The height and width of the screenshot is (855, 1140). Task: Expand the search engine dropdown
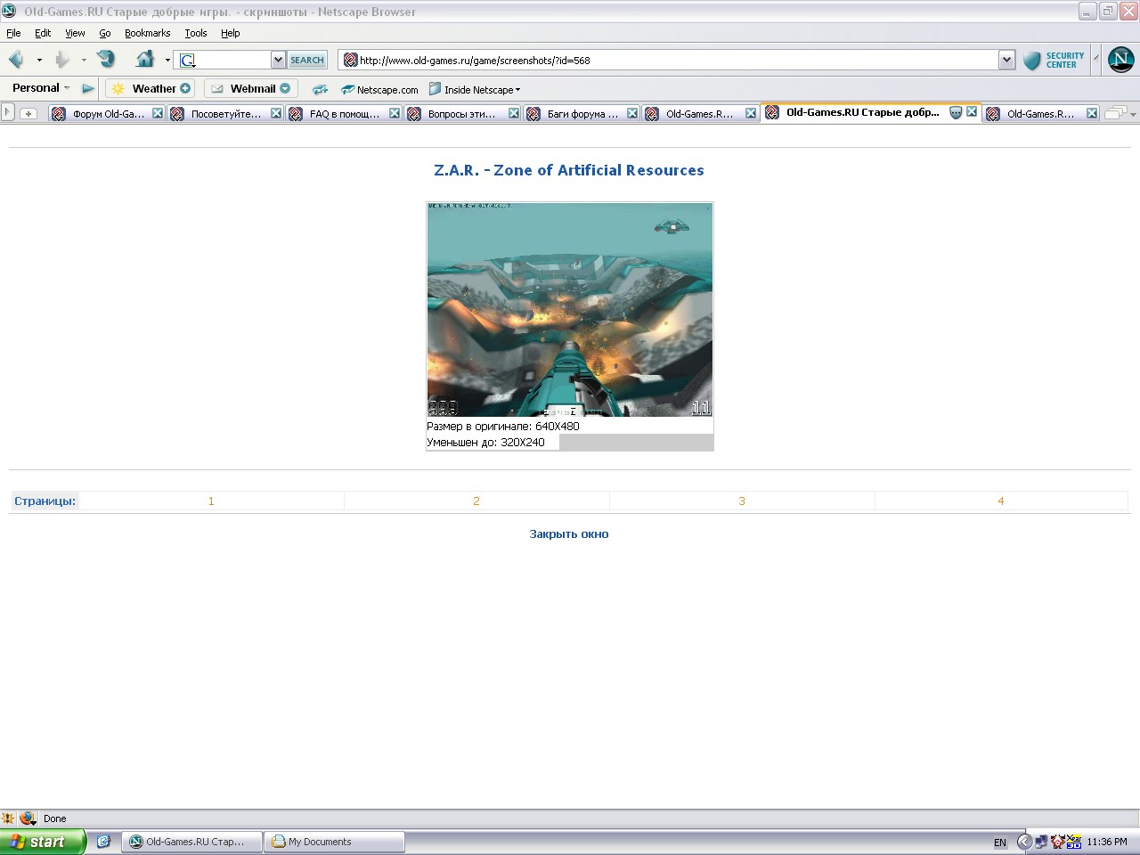click(x=278, y=60)
